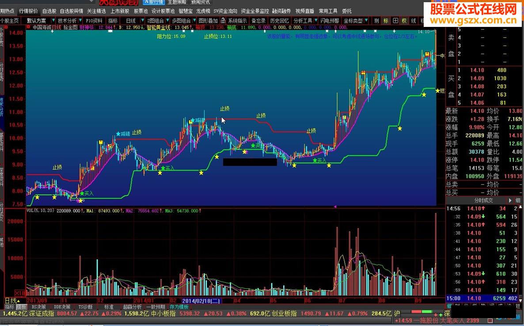The height and width of the screenshot is (326, 524).
Task: Open 闪电预警 alert button
Action: click(x=330, y=21)
